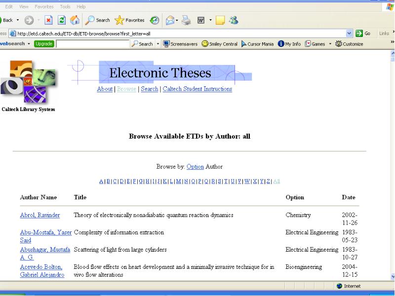Click the Browse navigation link

point(126,89)
